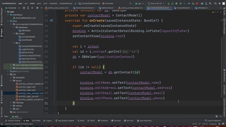Open activity_login.xml layout file
226x127 pixels.
pos(25,87)
